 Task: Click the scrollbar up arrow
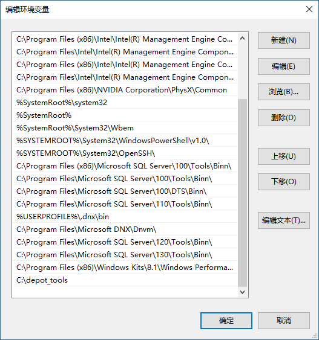pyautogui.click(x=242, y=39)
